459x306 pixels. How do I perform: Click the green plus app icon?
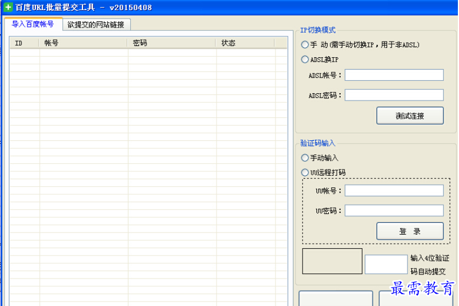(x=8, y=7)
